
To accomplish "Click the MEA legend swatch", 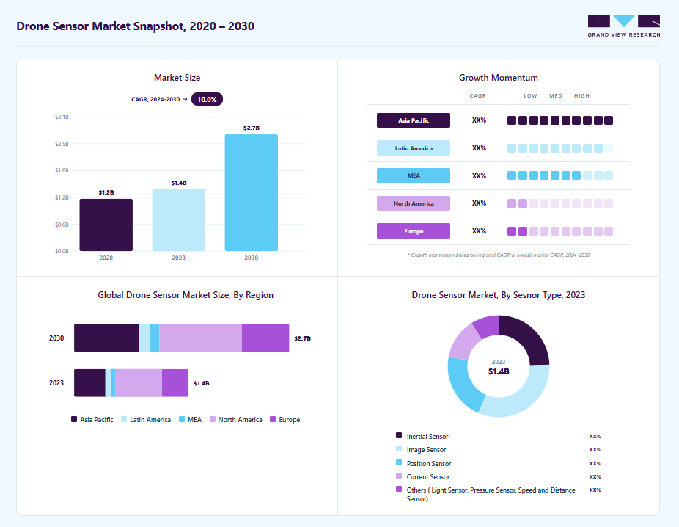I will pos(182,419).
